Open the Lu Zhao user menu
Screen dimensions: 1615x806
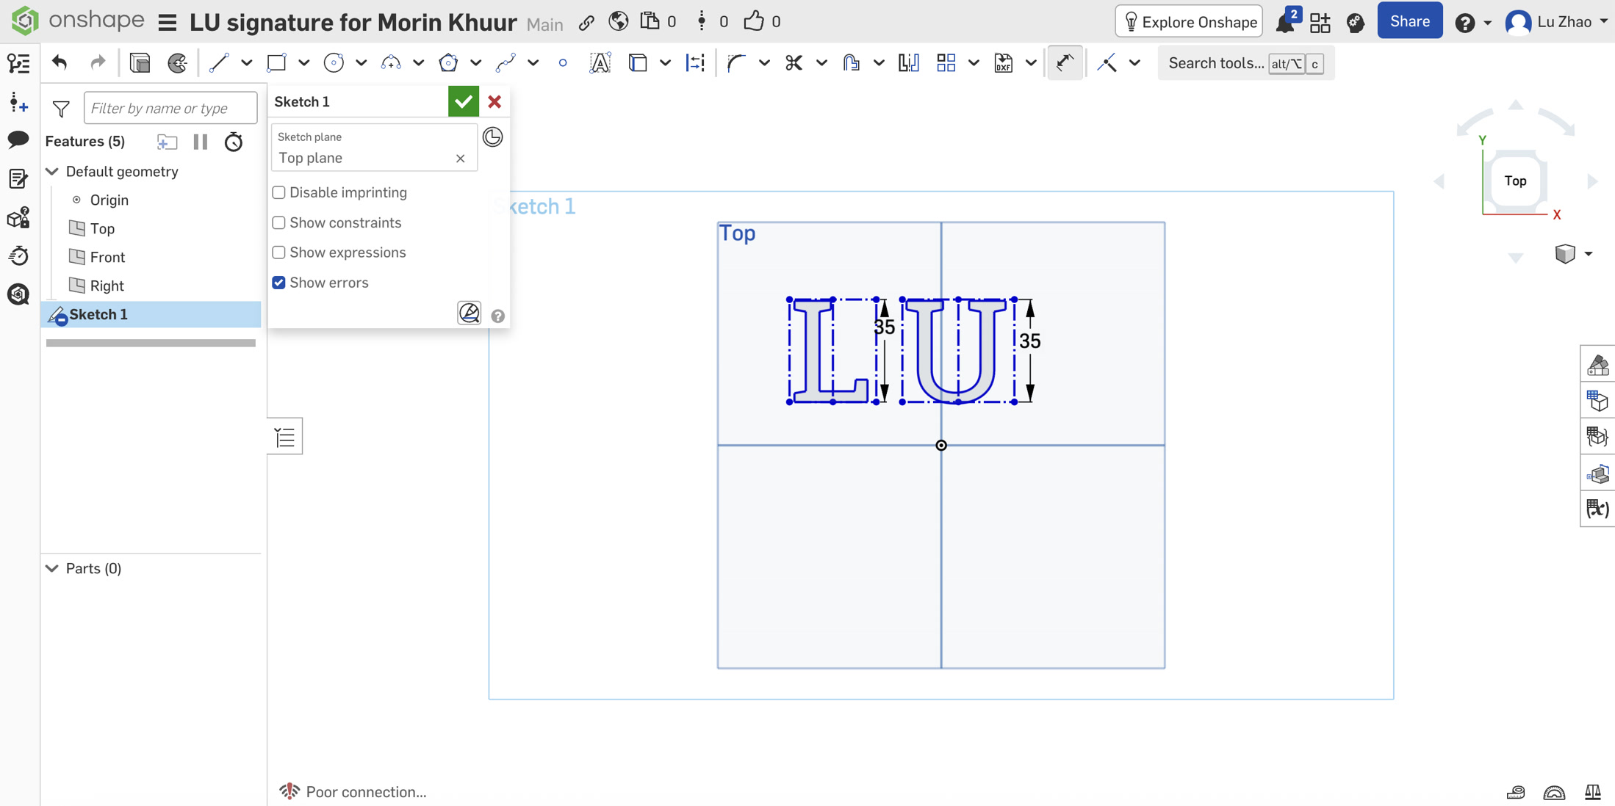tap(1557, 22)
